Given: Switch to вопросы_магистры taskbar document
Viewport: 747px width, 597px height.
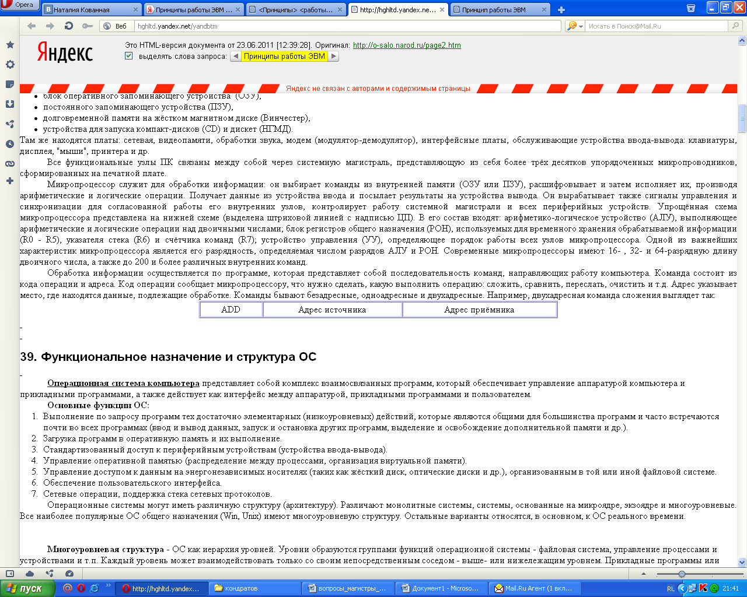Looking at the screenshot, I should 348,588.
